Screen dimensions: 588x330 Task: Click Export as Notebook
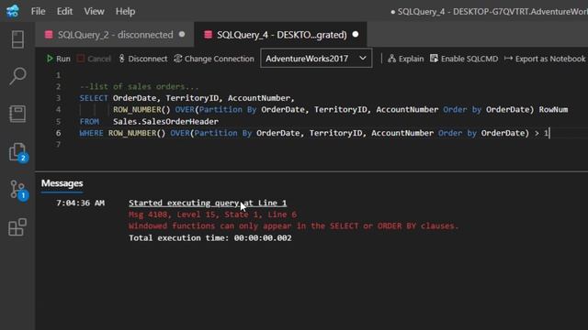[x=545, y=59]
